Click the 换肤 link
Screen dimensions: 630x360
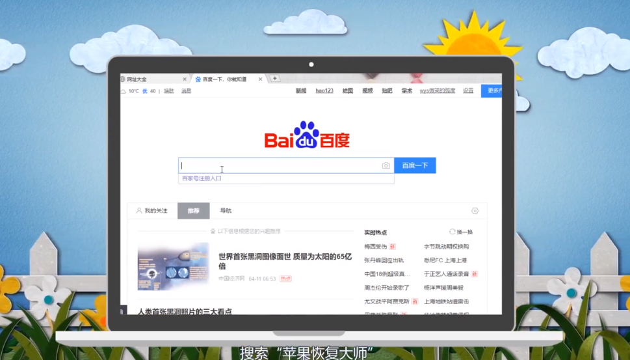click(169, 91)
